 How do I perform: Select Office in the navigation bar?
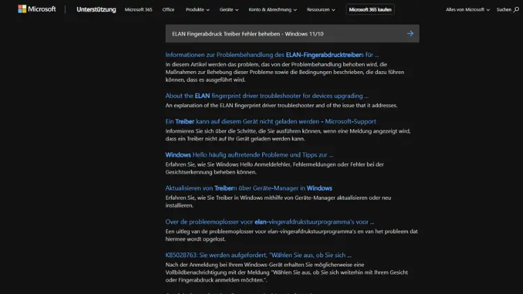[x=168, y=10]
